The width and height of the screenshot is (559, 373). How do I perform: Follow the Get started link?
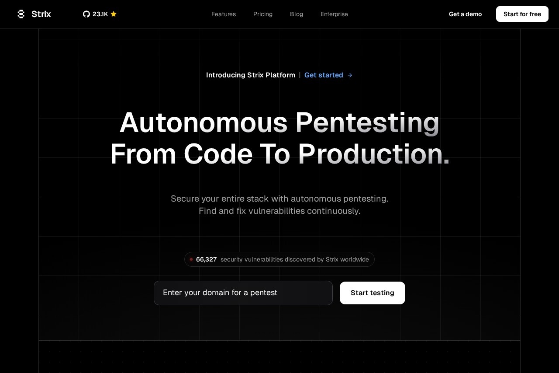[324, 75]
